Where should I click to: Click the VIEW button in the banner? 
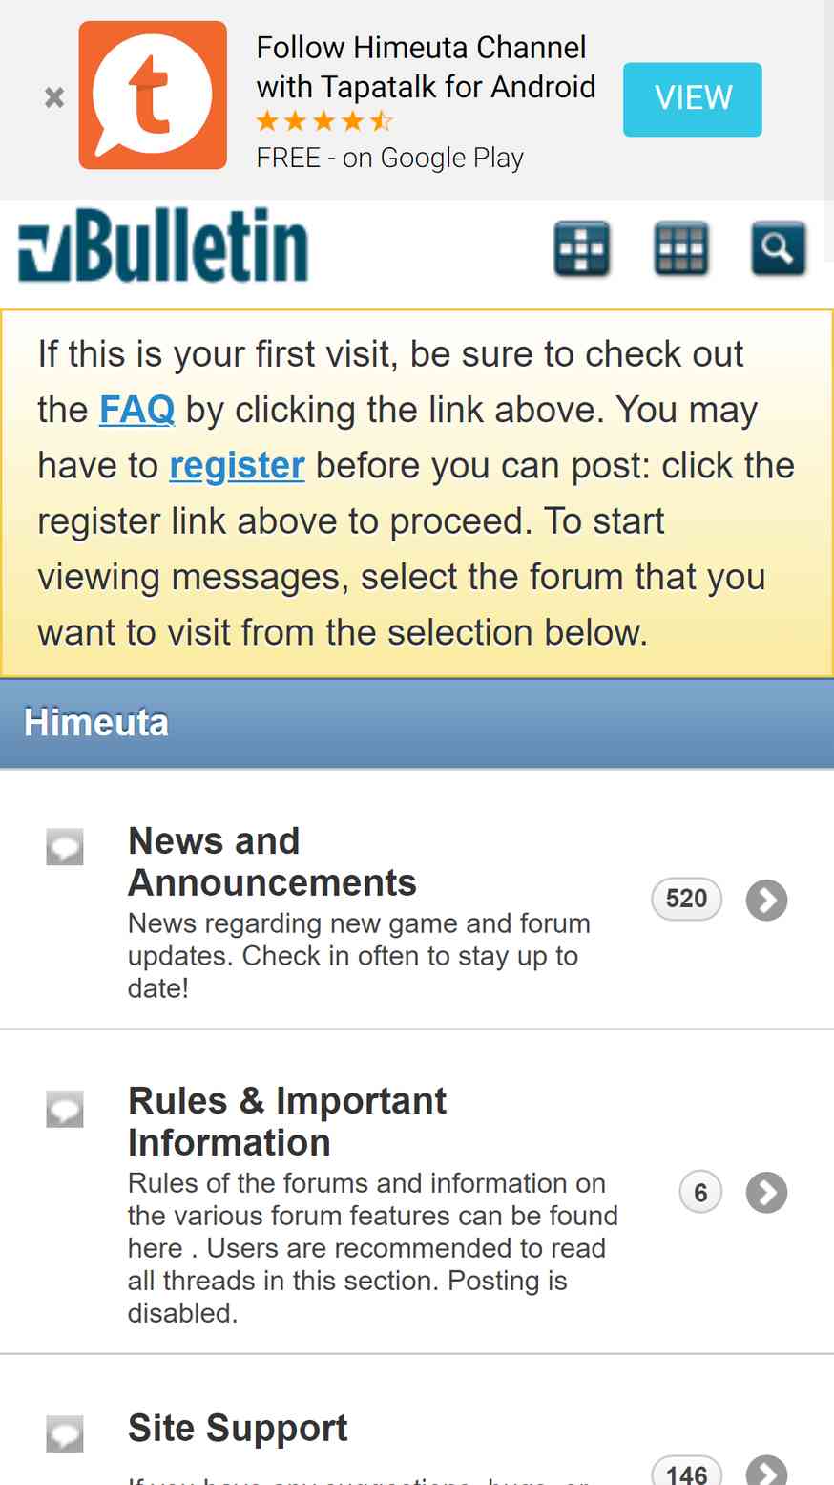click(x=693, y=99)
